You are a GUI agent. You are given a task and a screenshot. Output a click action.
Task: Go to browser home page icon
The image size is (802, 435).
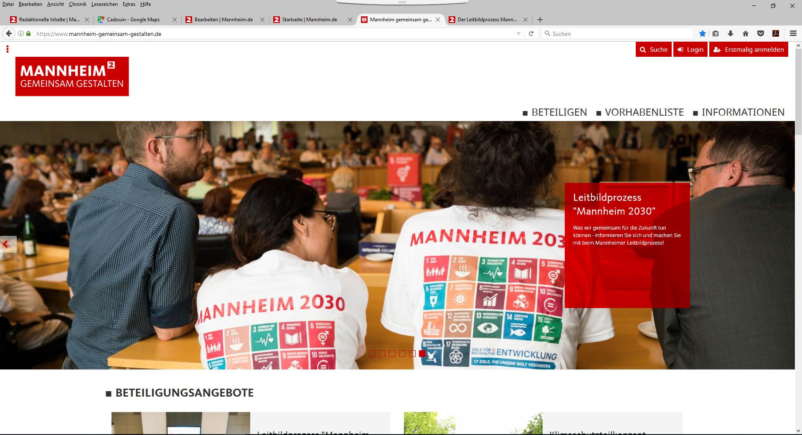746,34
